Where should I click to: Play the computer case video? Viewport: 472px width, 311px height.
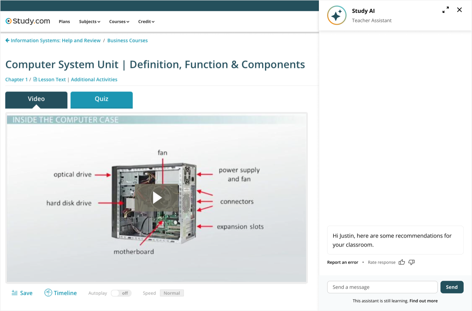click(x=157, y=198)
